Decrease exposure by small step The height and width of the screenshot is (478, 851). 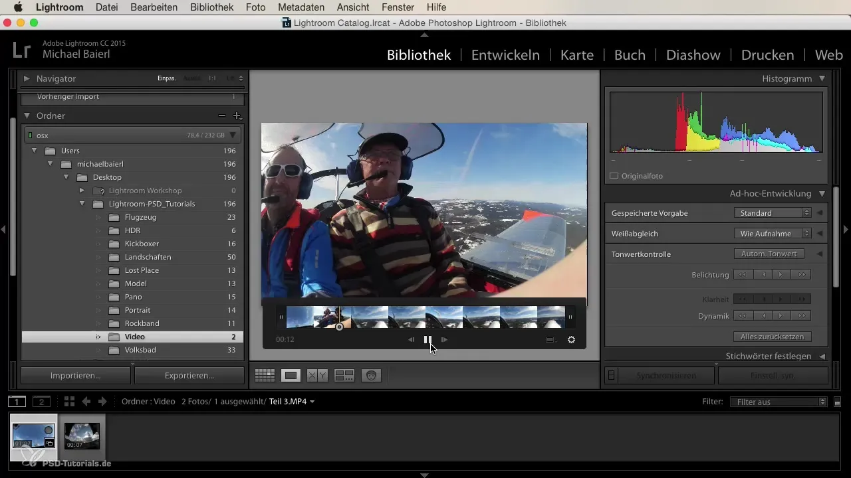[763, 274]
